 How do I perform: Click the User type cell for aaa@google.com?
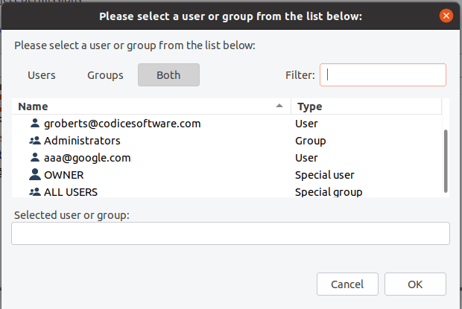pyautogui.click(x=306, y=158)
